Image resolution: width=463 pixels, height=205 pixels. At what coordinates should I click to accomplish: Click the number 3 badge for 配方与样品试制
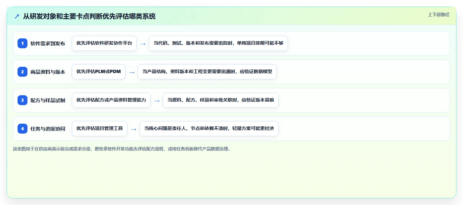[x=23, y=100]
